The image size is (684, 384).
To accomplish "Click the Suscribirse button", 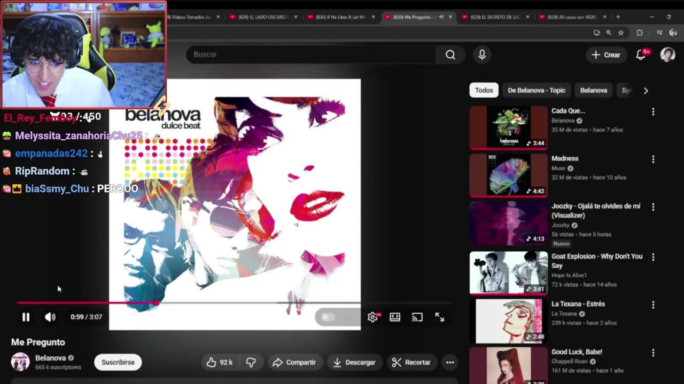I will click(x=118, y=362).
